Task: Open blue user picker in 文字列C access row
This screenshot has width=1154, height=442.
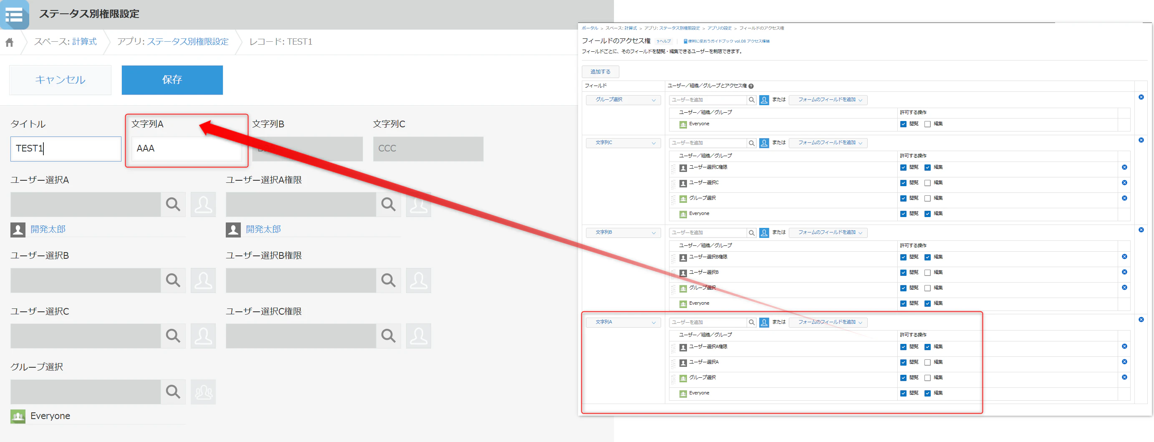Action: 764,143
